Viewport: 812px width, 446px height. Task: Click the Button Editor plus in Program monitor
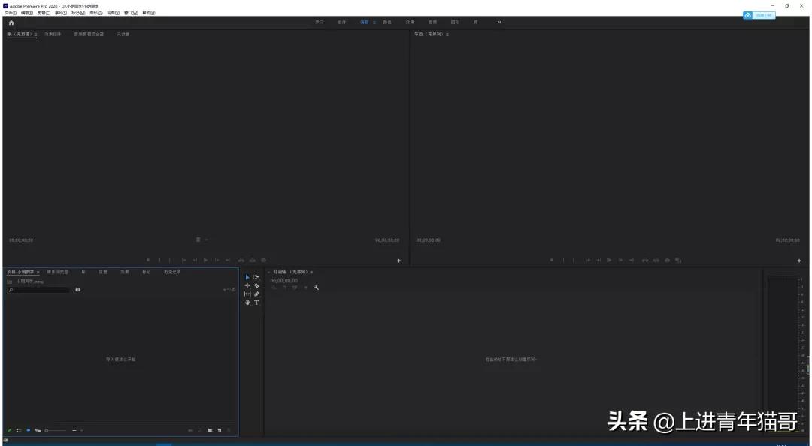point(798,260)
